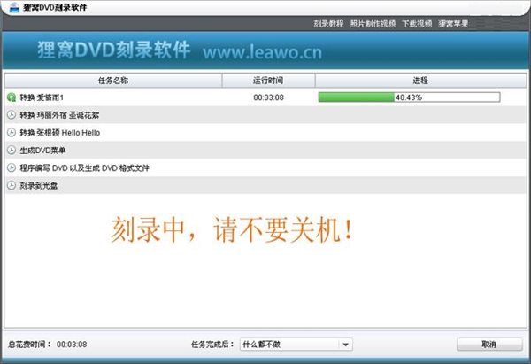Click the clock icon beside 程序编写 DVD task
531x364 pixels.
[12, 167]
